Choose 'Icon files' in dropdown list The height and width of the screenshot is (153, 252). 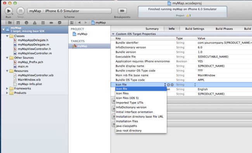[141, 93]
